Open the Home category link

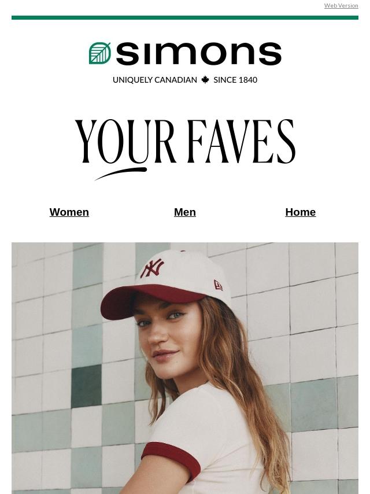click(301, 212)
